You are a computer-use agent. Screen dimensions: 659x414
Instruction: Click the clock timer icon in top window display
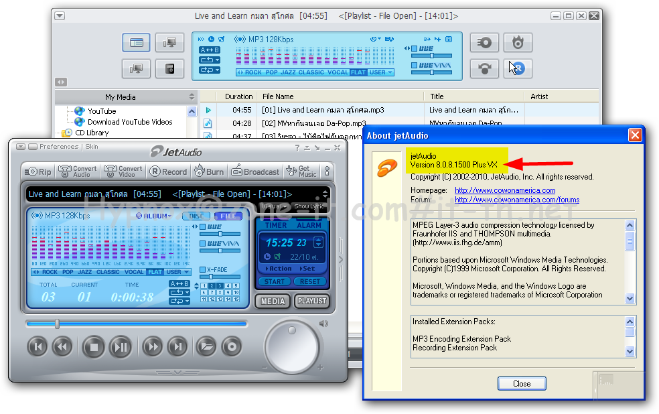coord(211,39)
